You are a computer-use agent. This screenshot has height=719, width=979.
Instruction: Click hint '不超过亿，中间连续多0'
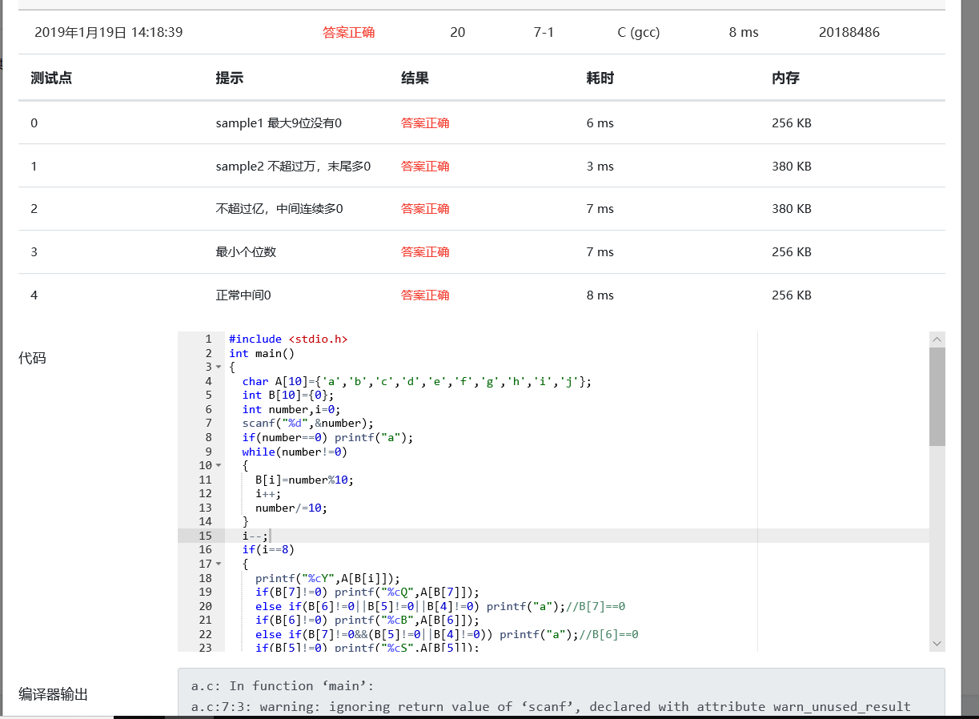(279, 209)
